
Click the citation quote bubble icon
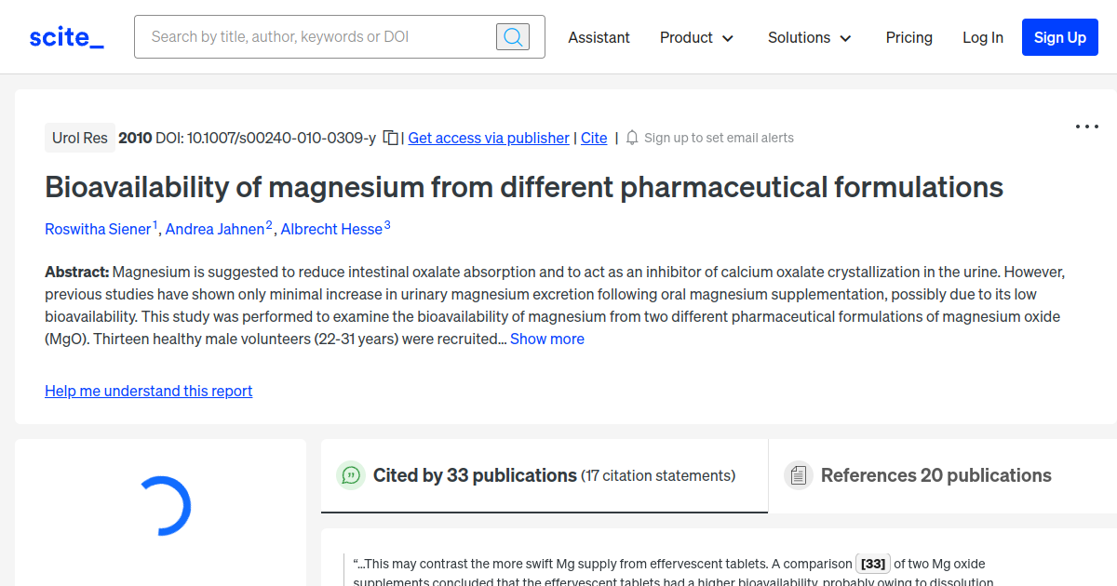pyautogui.click(x=351, y=475)
